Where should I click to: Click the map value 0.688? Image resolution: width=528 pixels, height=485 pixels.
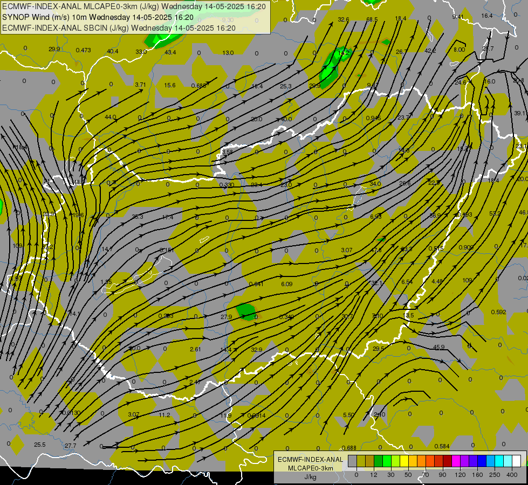tap(349, 448)
